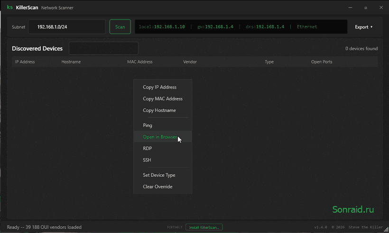Maximize the KillerScan window
This screenshot has width=389, height=233.
pyautogui.click(x=366, y=8)
